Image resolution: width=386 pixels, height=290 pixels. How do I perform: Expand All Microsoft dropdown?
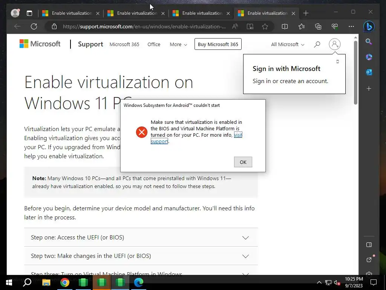coord(288,45)
